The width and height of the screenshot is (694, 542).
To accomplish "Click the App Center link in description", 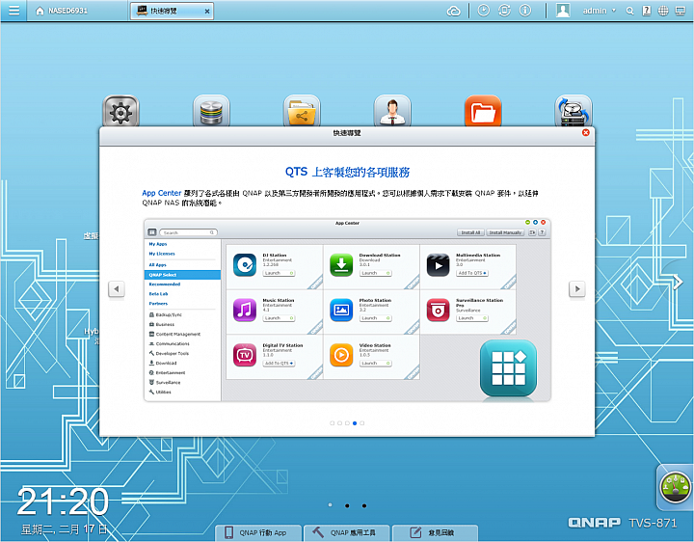I will pyautogui.click(x=162, y=193).
